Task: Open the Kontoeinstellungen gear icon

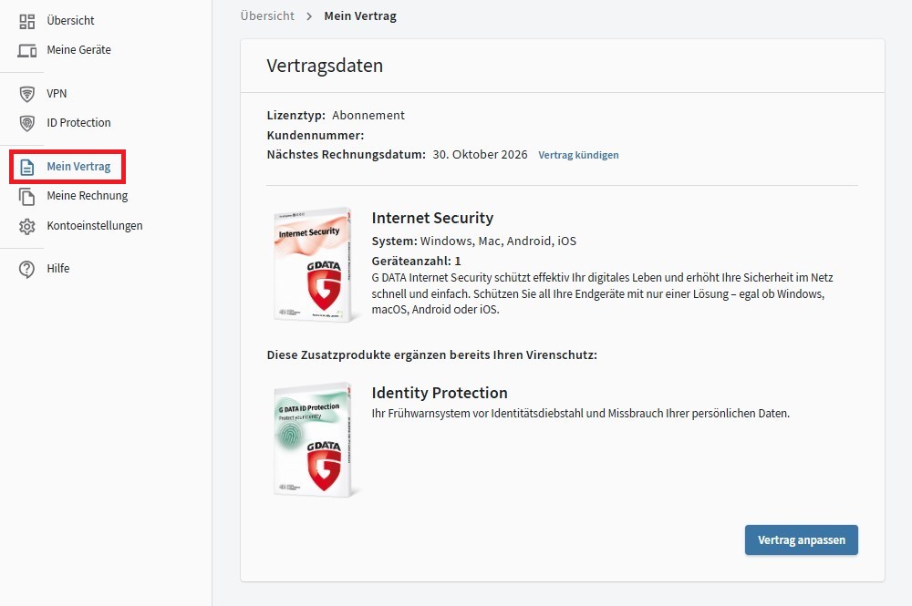Action: tap(27, 226)
